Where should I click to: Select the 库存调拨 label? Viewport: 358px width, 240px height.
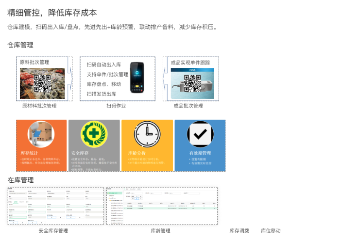(239, 231)
